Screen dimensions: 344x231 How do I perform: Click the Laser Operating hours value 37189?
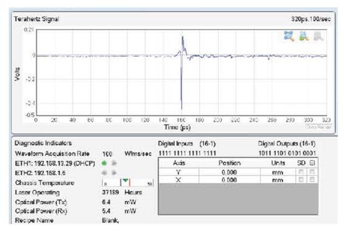tap(110, 192)
